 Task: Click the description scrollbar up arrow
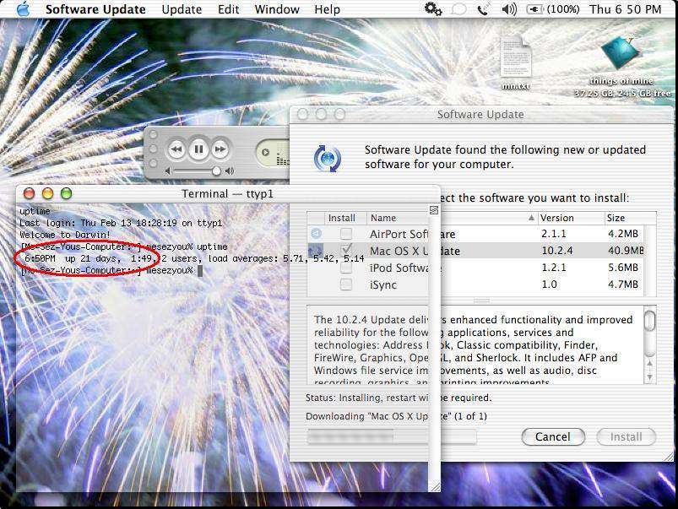(649, 364)
